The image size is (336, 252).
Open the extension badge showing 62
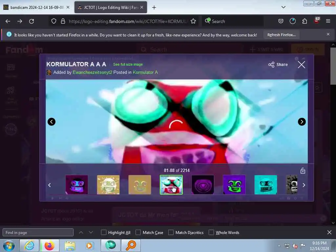coord(317,21)
